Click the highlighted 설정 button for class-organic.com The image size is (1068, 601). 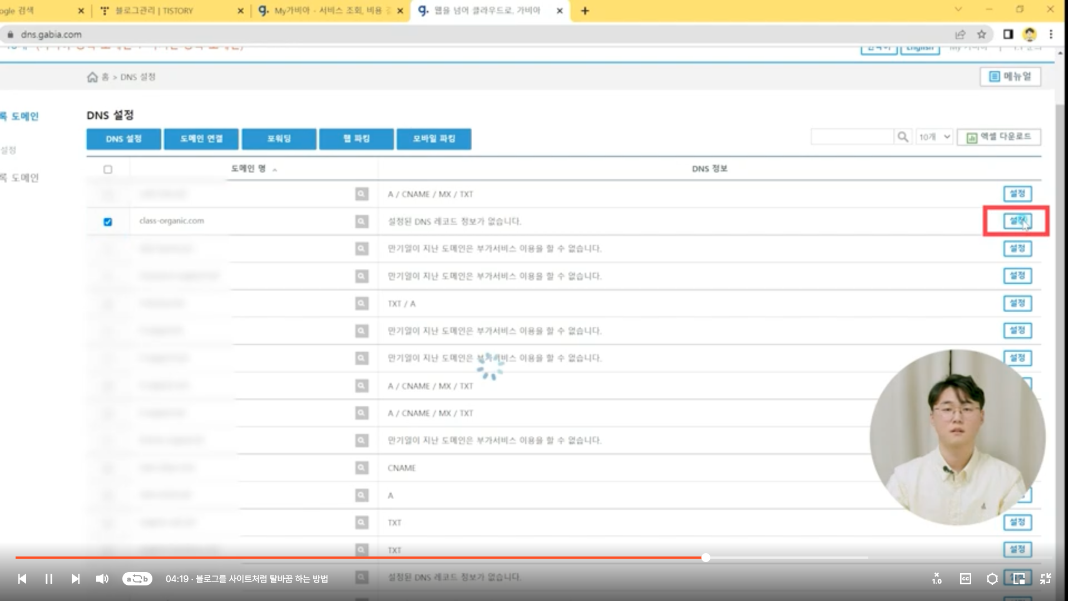(1017, 221)
